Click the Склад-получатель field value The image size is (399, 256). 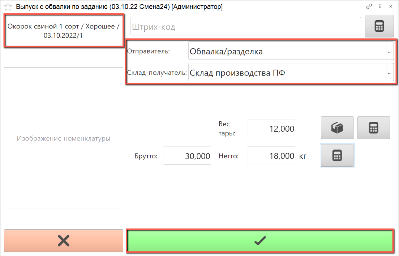[x=287, y=73]
